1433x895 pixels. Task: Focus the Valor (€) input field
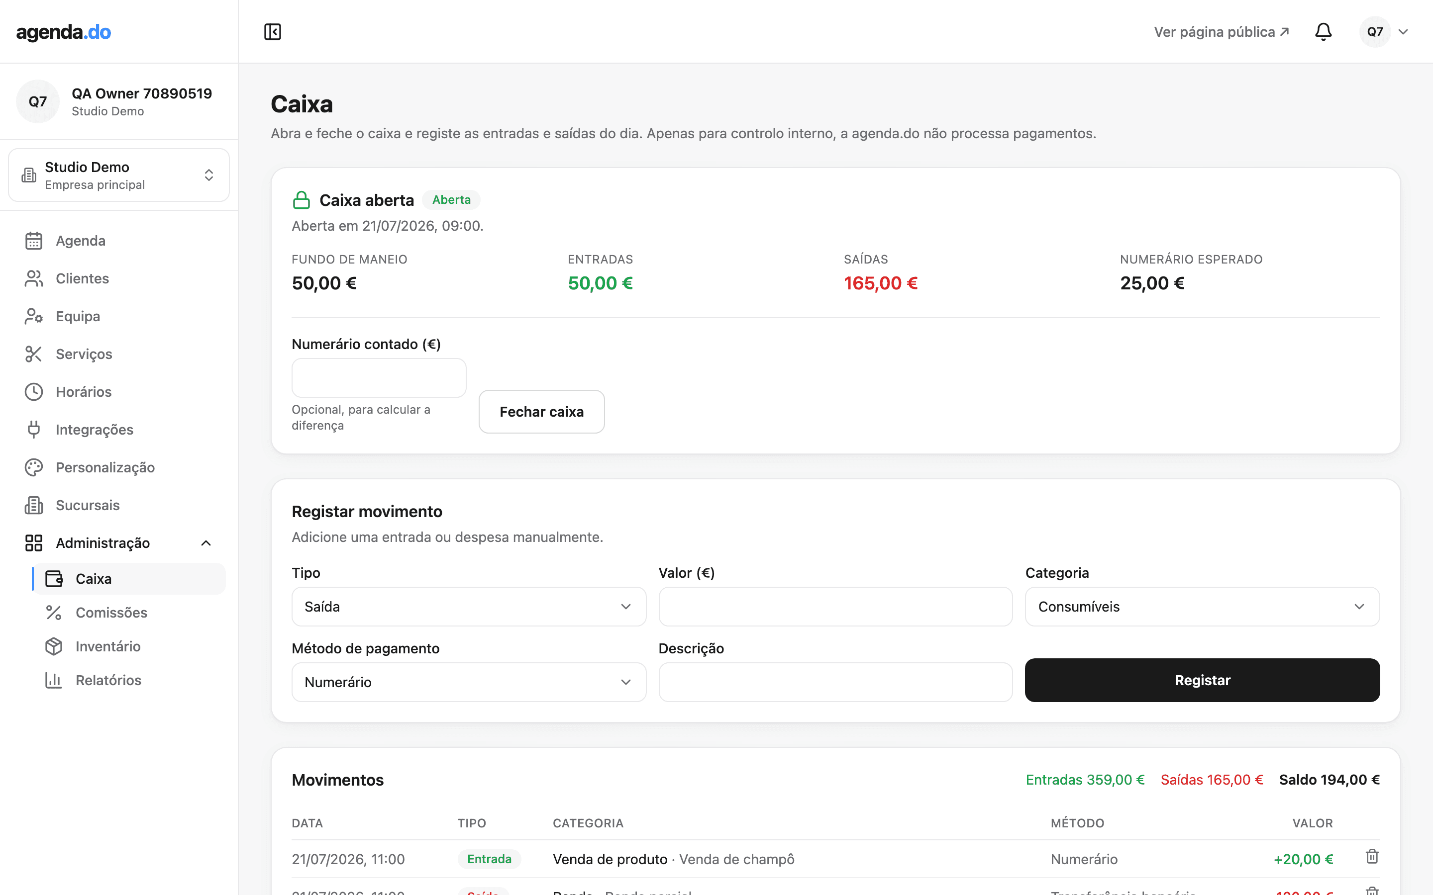[x=835, y=607]
